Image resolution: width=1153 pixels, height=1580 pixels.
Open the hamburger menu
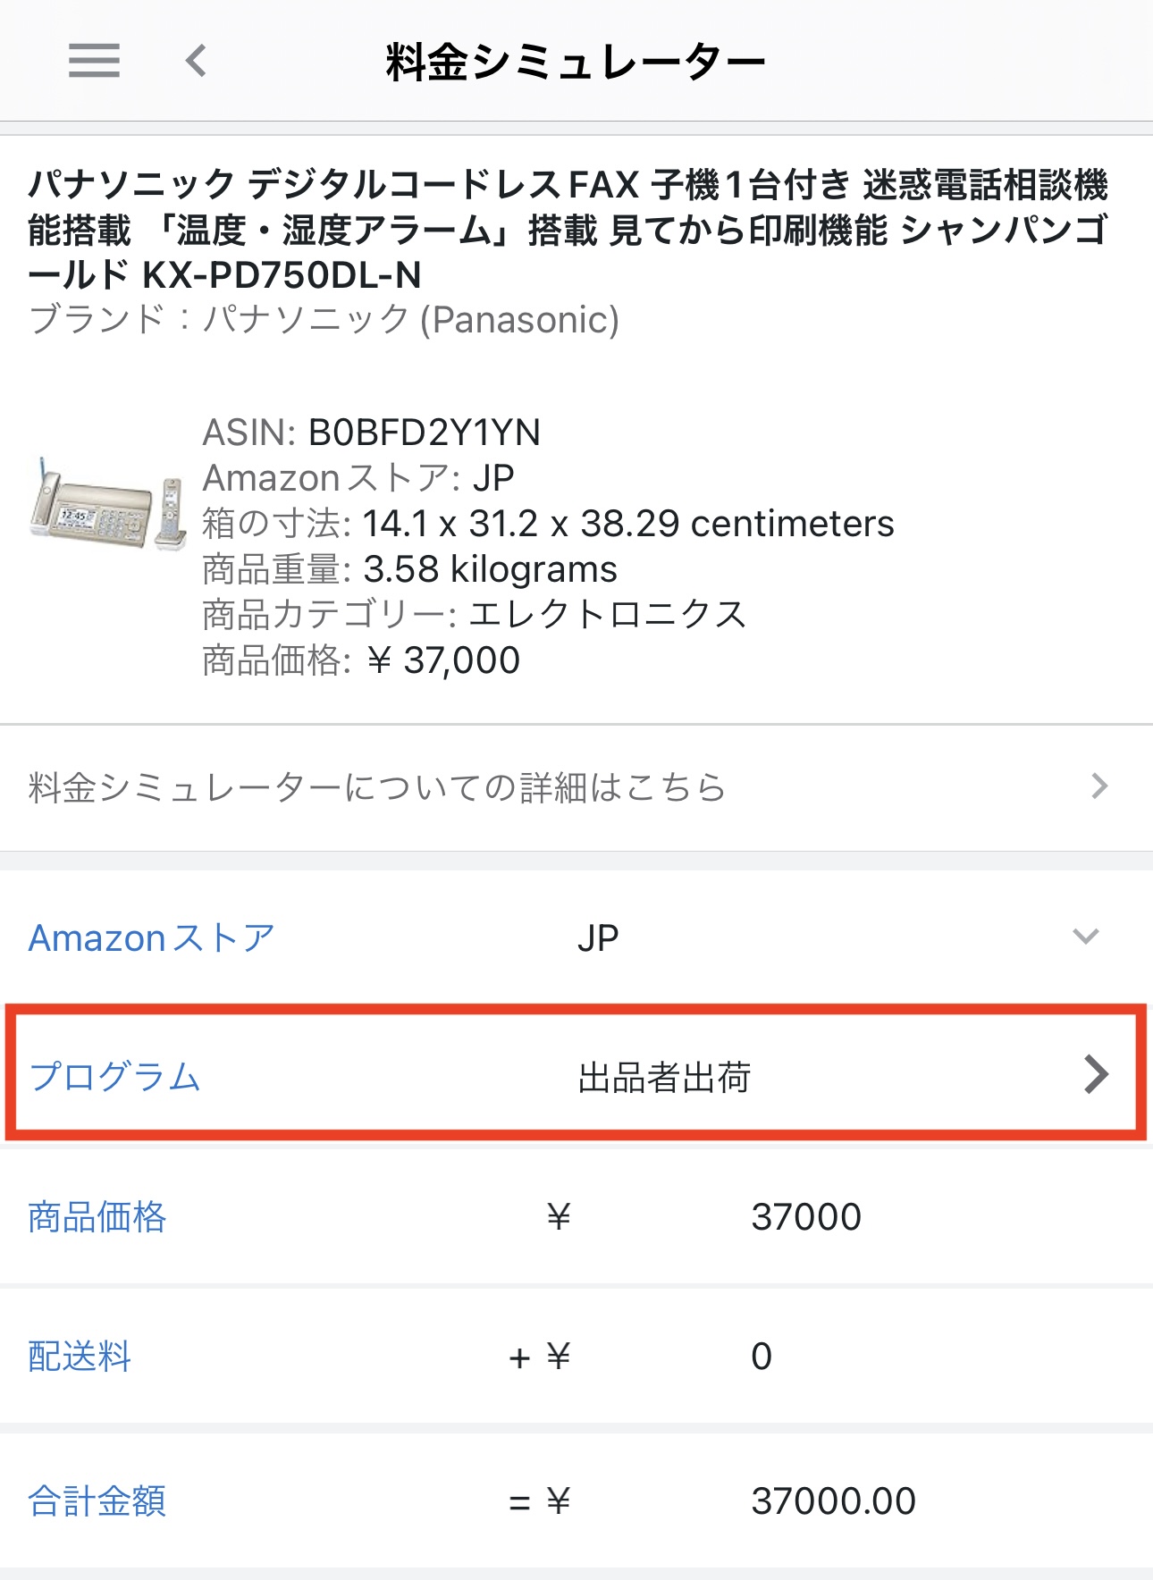(94, 61)
